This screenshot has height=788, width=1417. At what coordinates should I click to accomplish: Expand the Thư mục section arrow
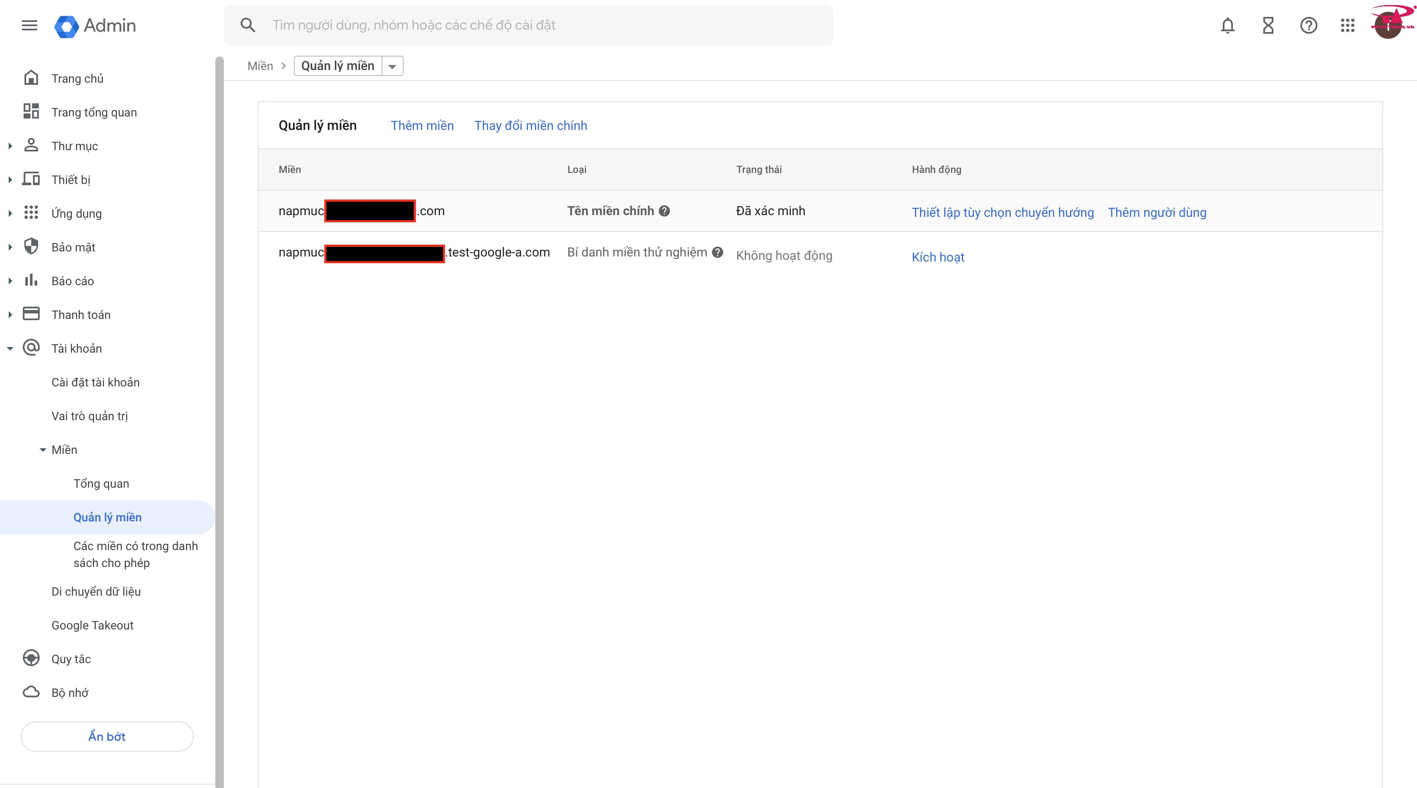(x=10, y=146)
